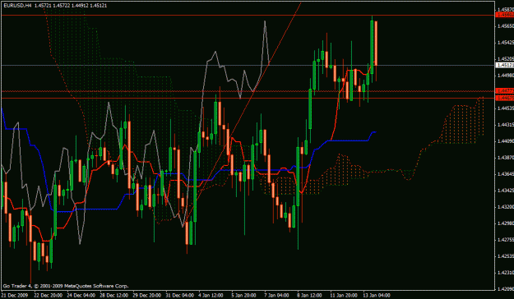This screenshot has height=299, width=514.
Task: Click the 1.44535 price axis label
Action: 505,108
